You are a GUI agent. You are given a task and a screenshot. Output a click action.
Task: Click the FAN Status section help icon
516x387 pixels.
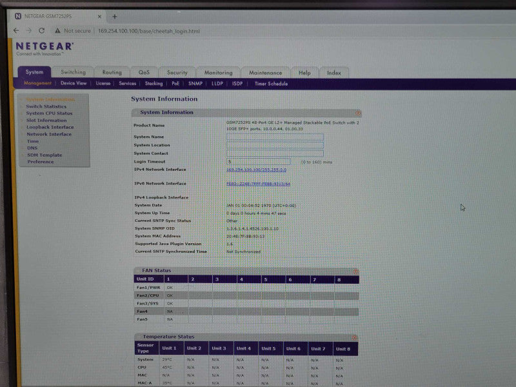pos(355,272)
